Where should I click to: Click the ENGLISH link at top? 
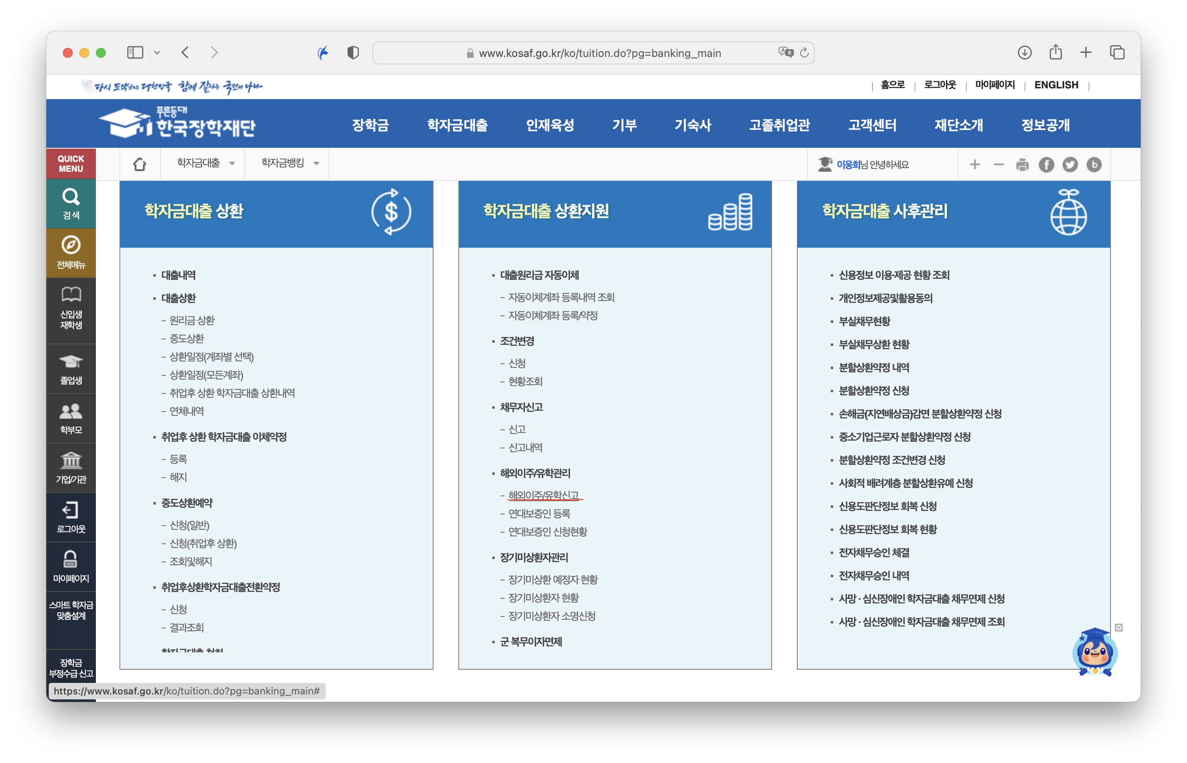coord(1056,85)
